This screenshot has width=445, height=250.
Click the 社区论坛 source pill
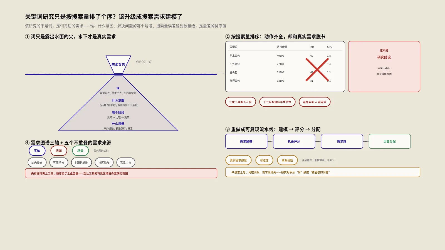pyautogui.click(x=104, y=162)
